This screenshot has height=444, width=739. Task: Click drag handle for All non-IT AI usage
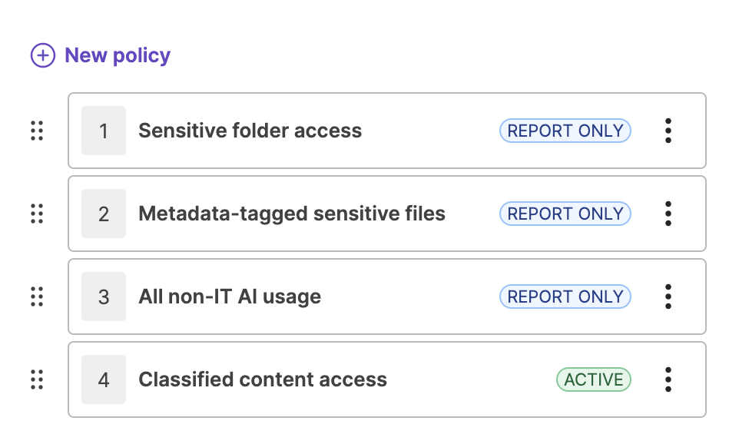37,297
